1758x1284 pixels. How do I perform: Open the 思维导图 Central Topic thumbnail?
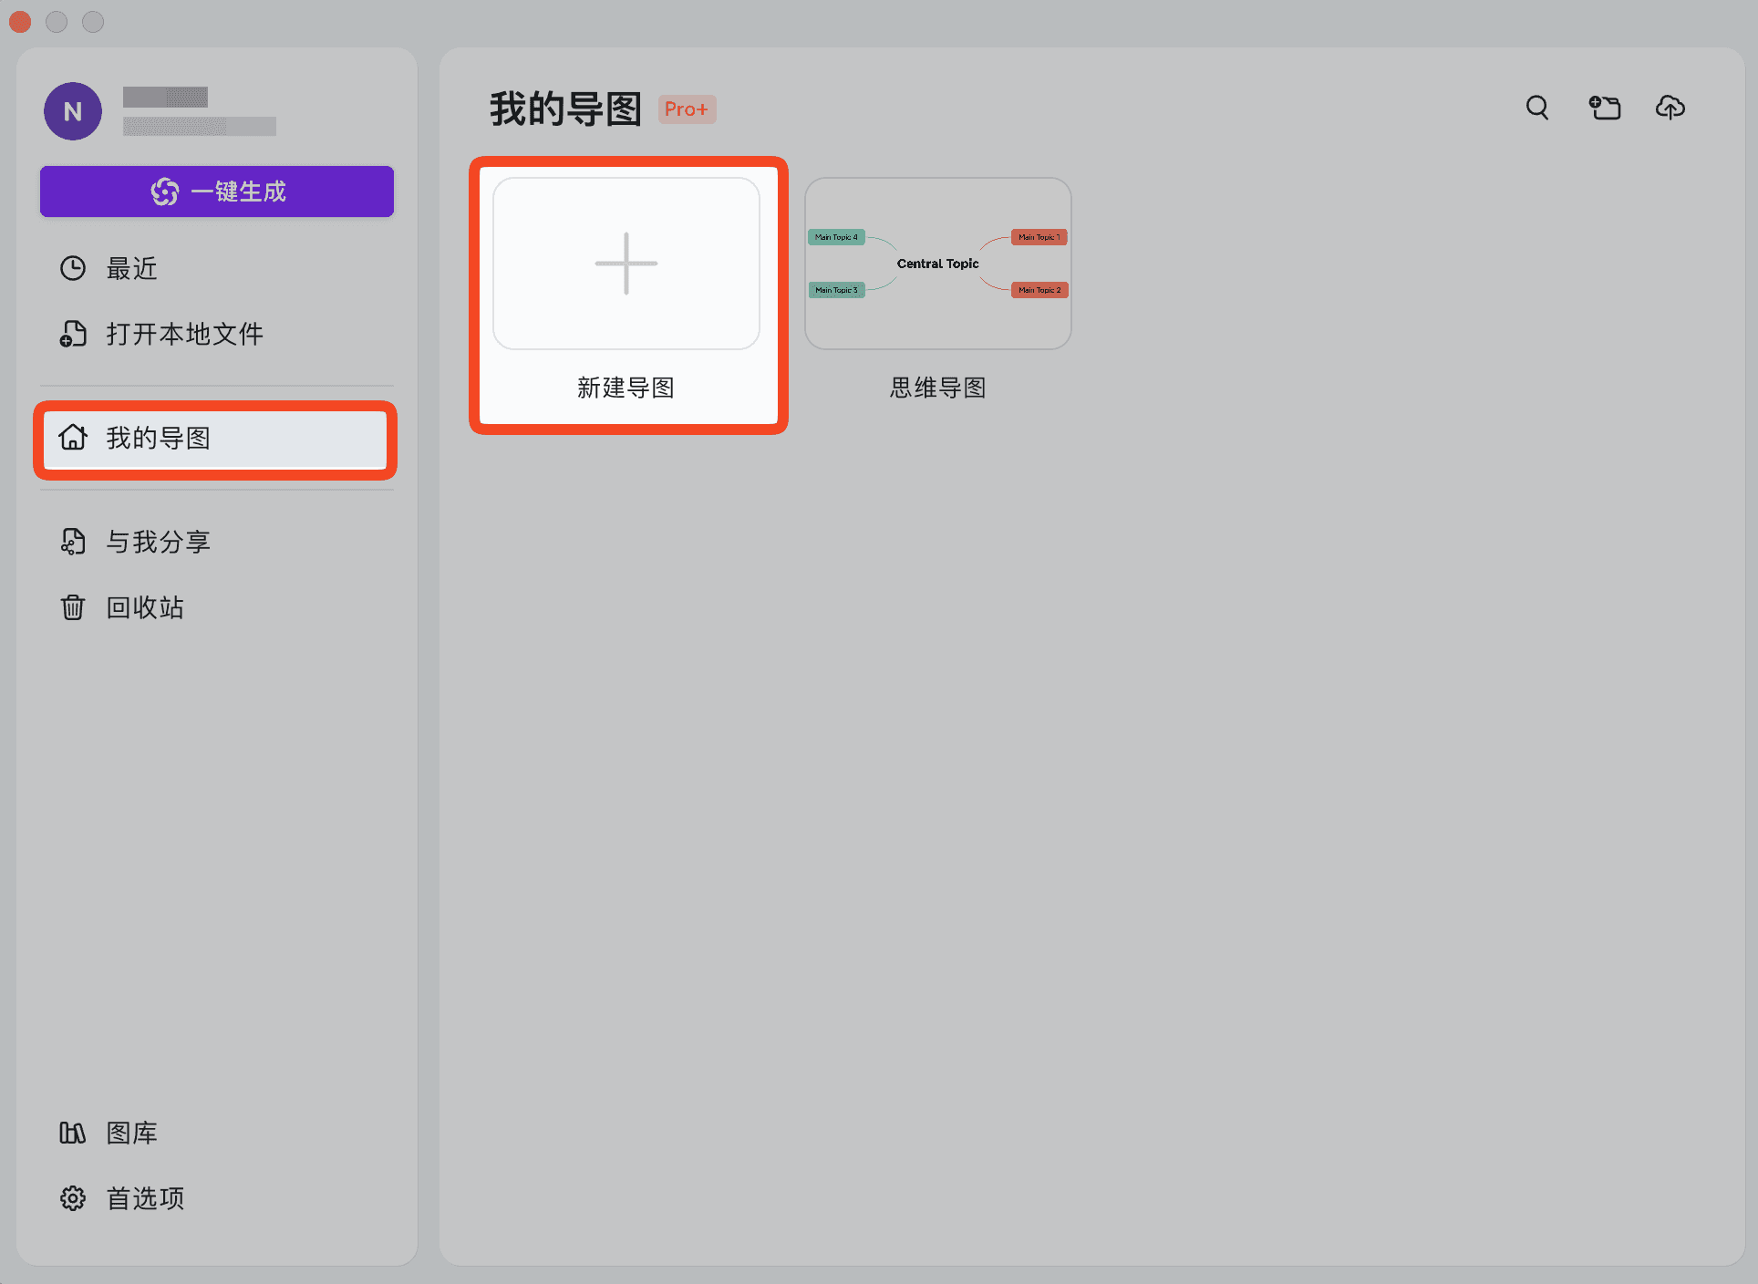coord(937,264)
